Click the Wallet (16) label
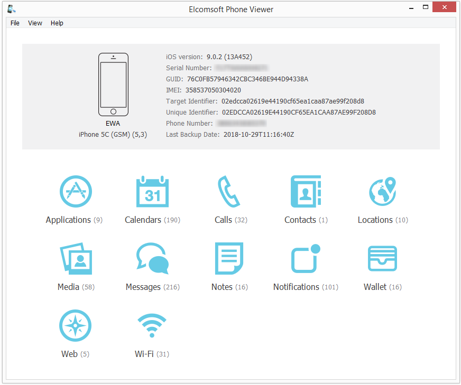This screenshot has width=461, height=385. [x=383, y=287]
